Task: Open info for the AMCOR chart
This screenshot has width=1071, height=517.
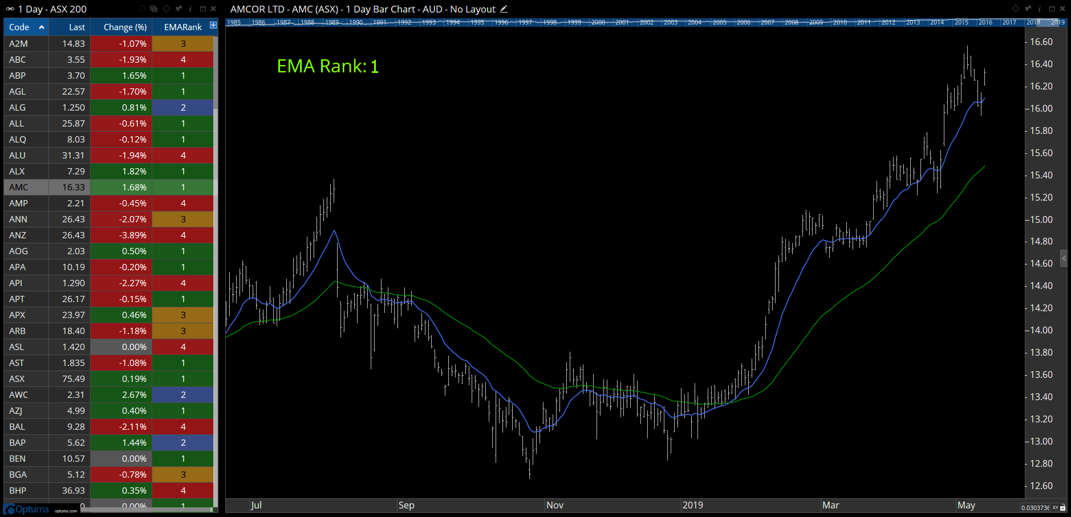Action: point(1040,9)
